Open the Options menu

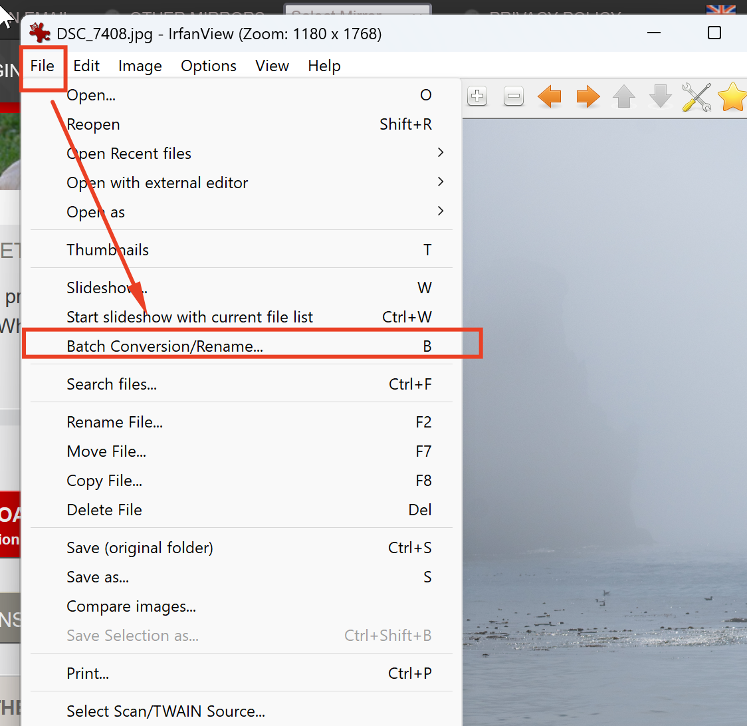pyautogui.click(x=208, y=66)
